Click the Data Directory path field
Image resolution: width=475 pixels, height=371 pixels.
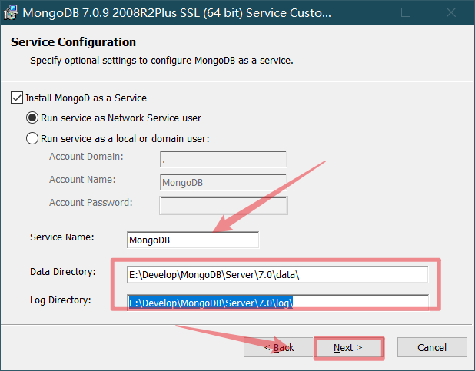click(x=277, y=274)
